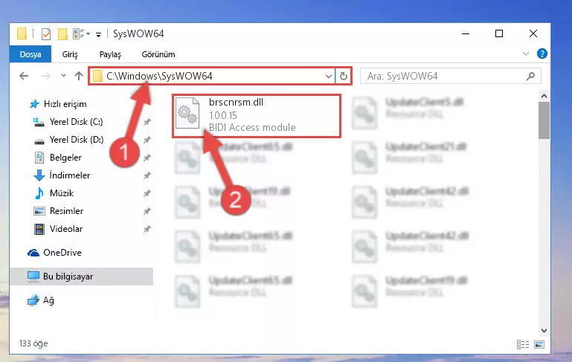Click the Hızlı erişim star icon
The width and height of the screenshot is (572, 362).
click(x=34, y=104)
